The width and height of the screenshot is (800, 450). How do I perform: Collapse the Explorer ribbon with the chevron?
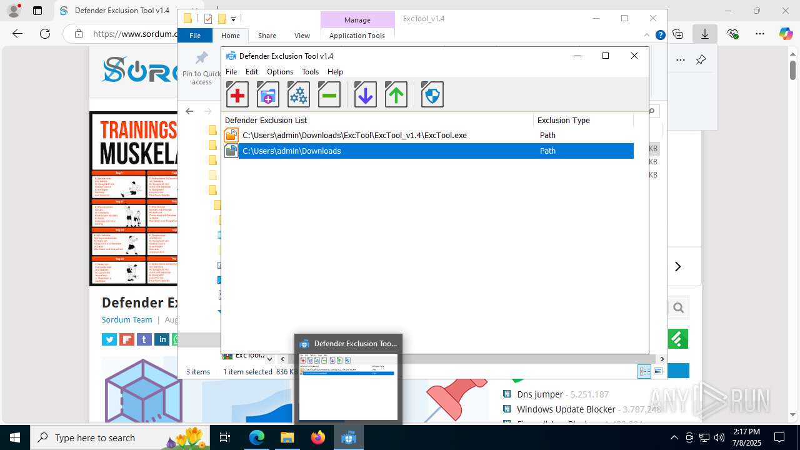(647, 36)
